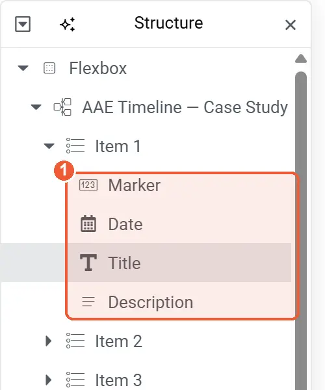Click the Flexbox container icon
The image size is (325, 390).
(x=49, y=68)
